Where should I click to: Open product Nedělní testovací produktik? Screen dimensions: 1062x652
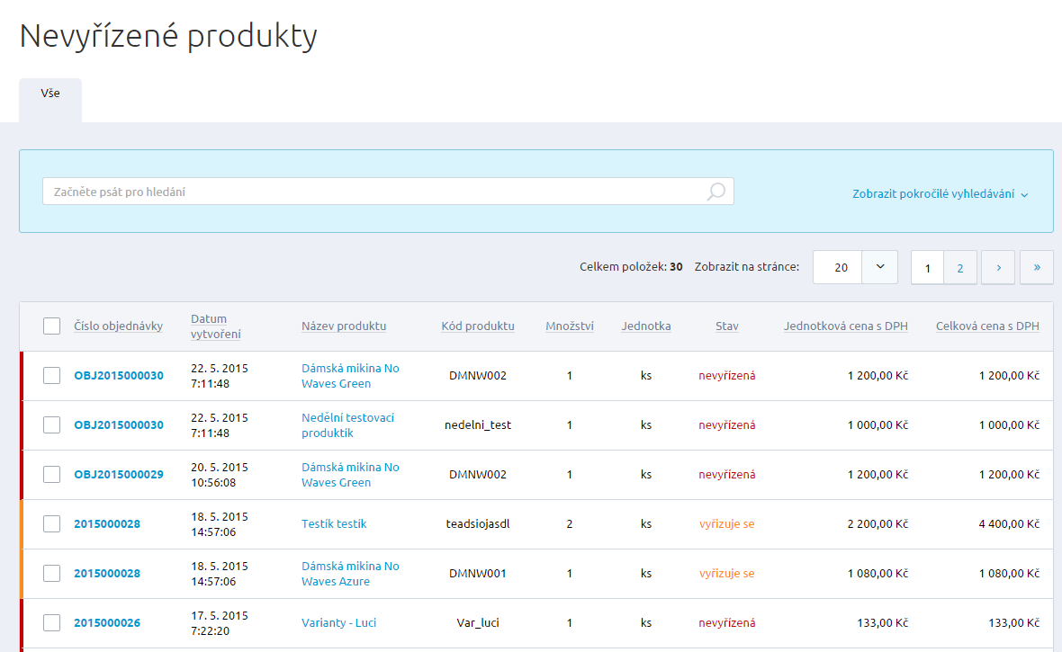tap(347, 425)
